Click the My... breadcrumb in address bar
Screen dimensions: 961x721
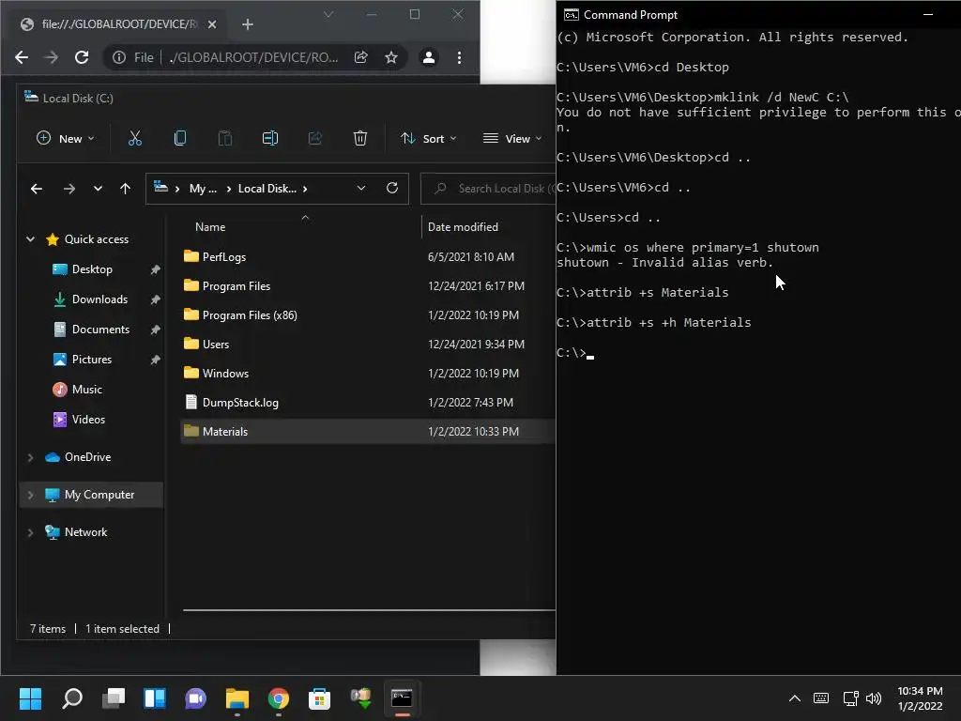tap(203, 189)
